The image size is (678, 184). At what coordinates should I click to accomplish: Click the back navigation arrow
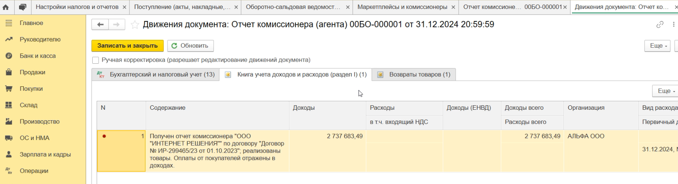[100, 25]
